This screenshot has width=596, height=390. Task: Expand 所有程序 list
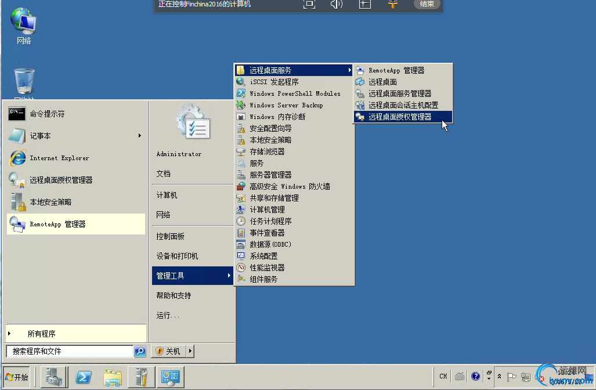pos(76,333)
